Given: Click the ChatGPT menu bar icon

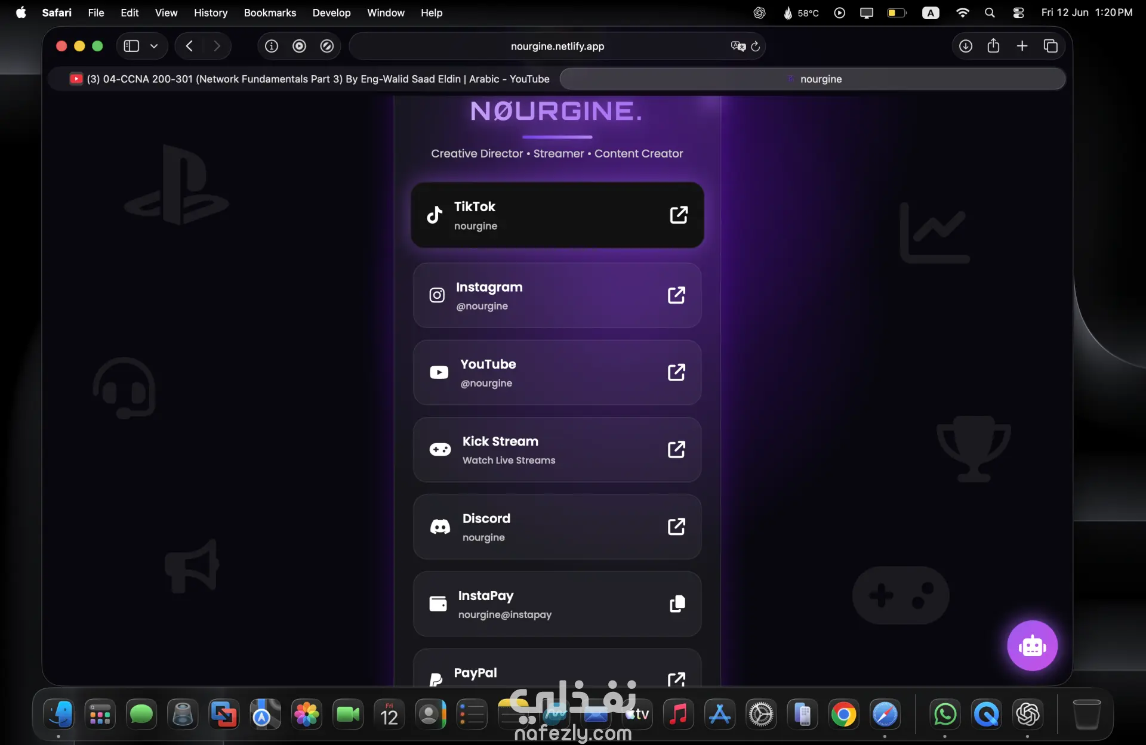Looking at the screenshot, I should pyautogui.click(x=759, y=13).
